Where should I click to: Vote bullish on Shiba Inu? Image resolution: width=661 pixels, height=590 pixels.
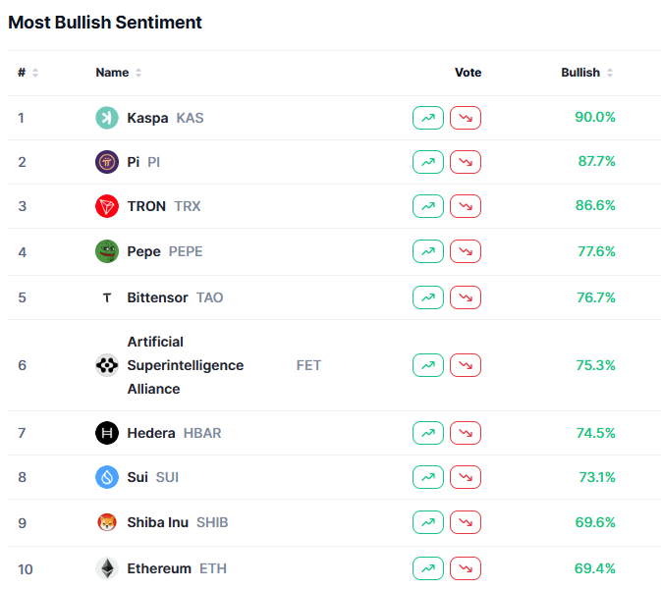tap(428, 523)
